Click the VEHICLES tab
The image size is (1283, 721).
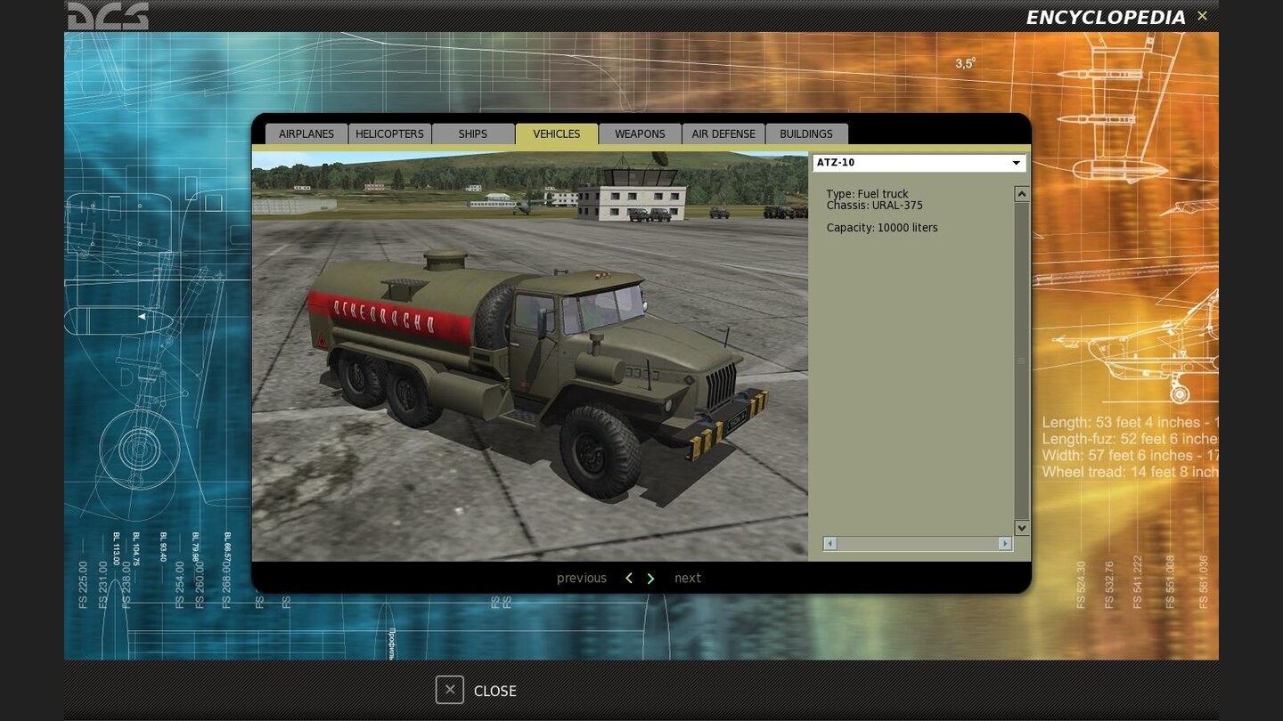coord(557,134)
